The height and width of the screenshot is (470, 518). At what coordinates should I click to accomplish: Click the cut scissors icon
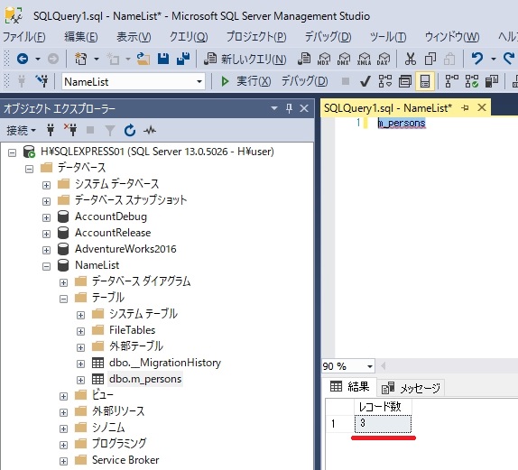[x=411, y=60]
